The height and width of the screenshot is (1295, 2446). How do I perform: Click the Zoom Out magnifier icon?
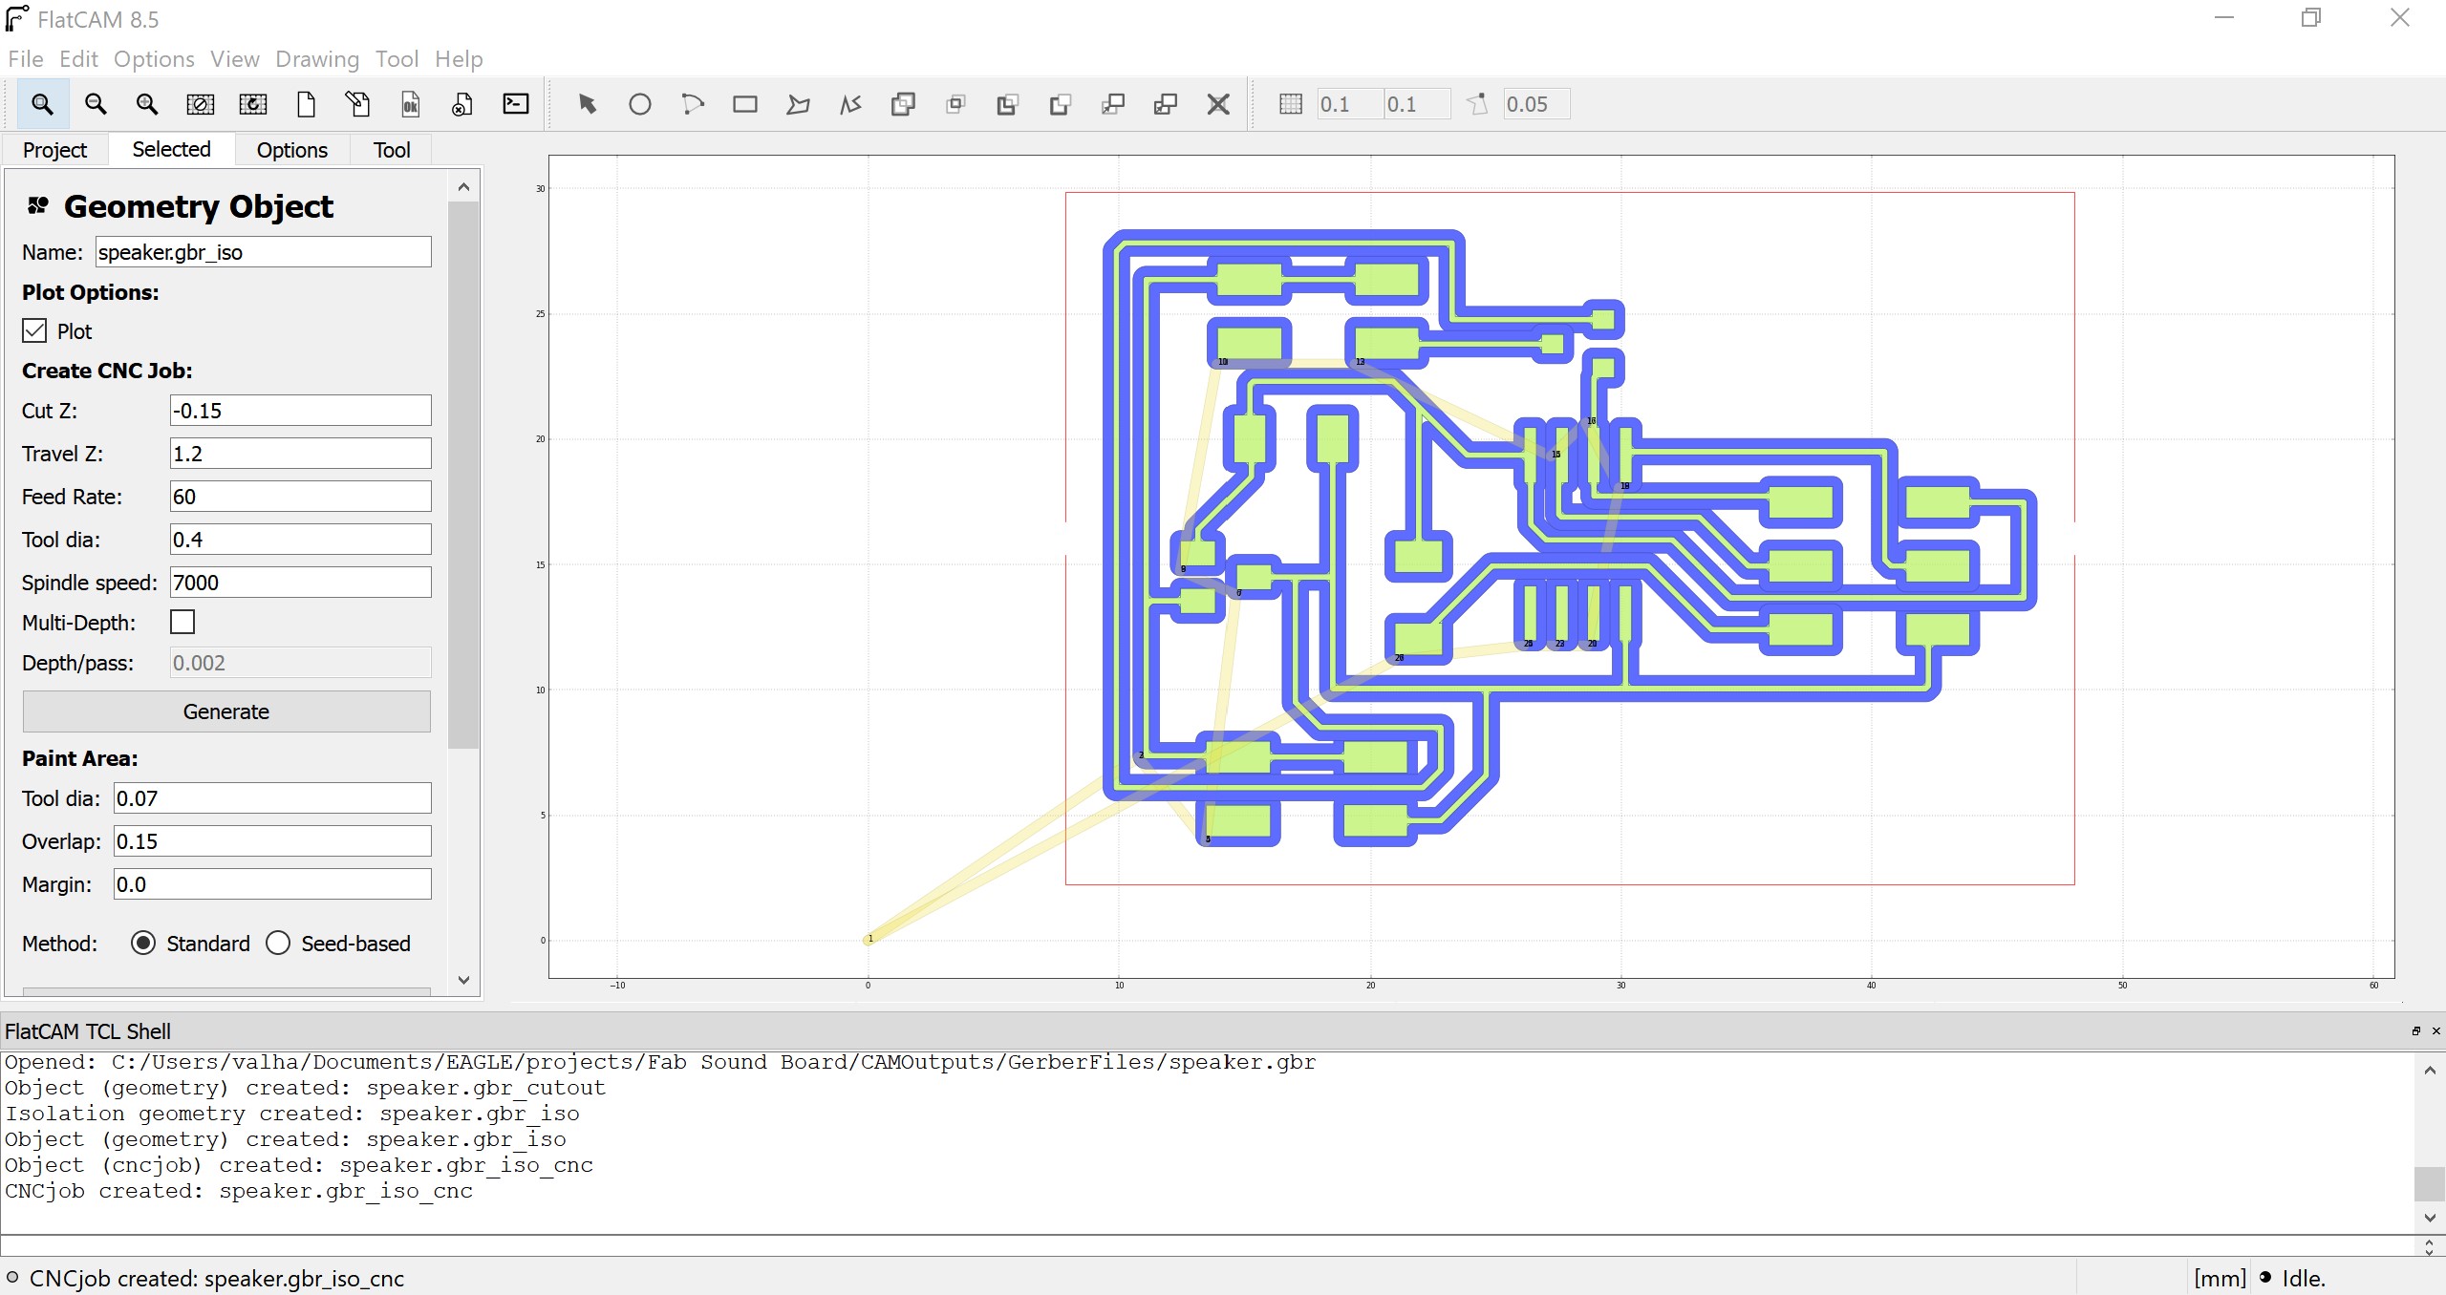click(96, 104)
